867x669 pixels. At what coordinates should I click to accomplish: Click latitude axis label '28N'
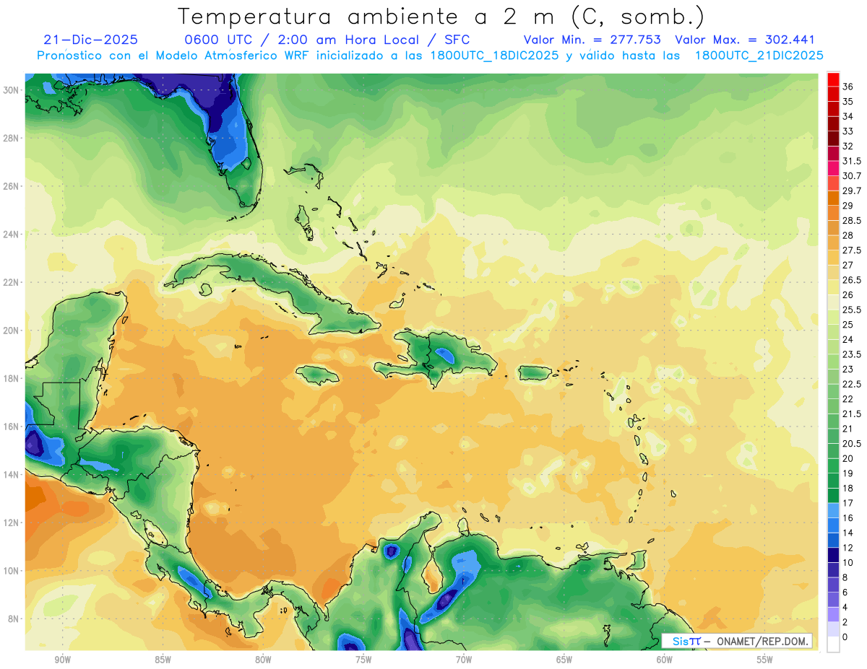coord(11,138)
